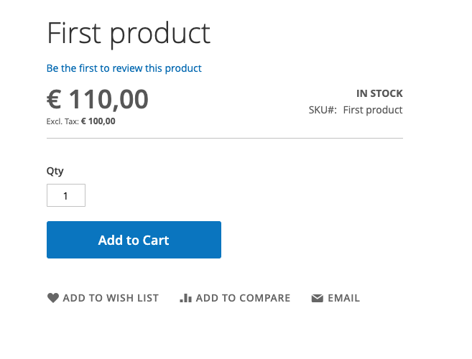Click the word 'review' in the review link
The height and width of the screenshot is (359, 472).
pyautogui.click(x=128, y=68)
